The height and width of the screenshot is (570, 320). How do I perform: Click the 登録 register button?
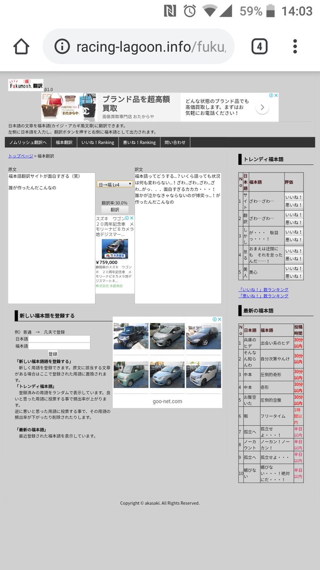pyautogui.click(x=53, y=354)
